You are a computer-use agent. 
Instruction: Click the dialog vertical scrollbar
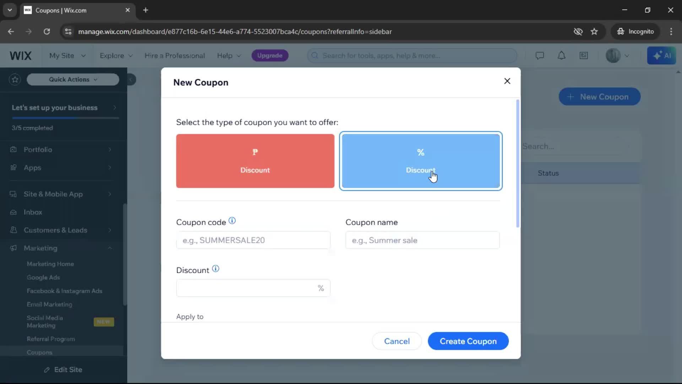(518, 164)
